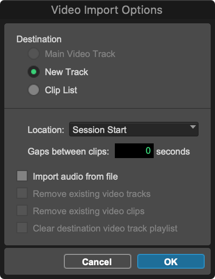Viewport: 215px width, 279px height.
Task: Check Remove existing video tracks
Action: click(22, 193)
